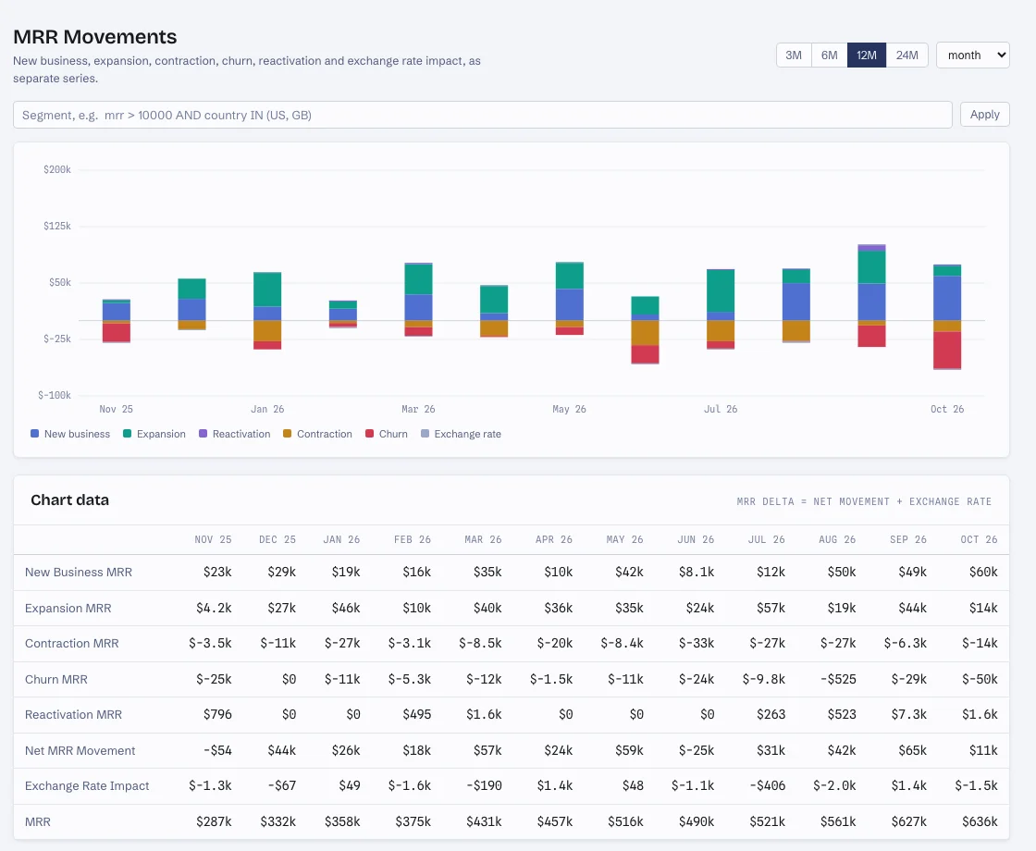Select the 3M time range
This screenshot has width=1036, height=851.
click(x=794, y=55)
